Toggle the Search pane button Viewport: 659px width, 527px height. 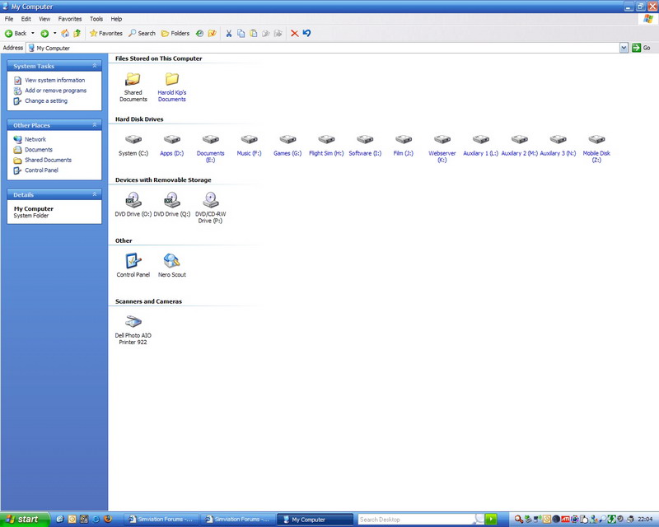[x=142, y=33]
